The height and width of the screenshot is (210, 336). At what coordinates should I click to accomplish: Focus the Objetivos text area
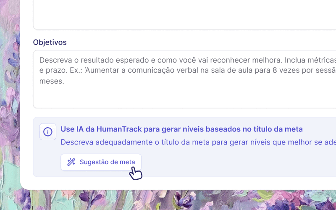click(x=184, y=79)
